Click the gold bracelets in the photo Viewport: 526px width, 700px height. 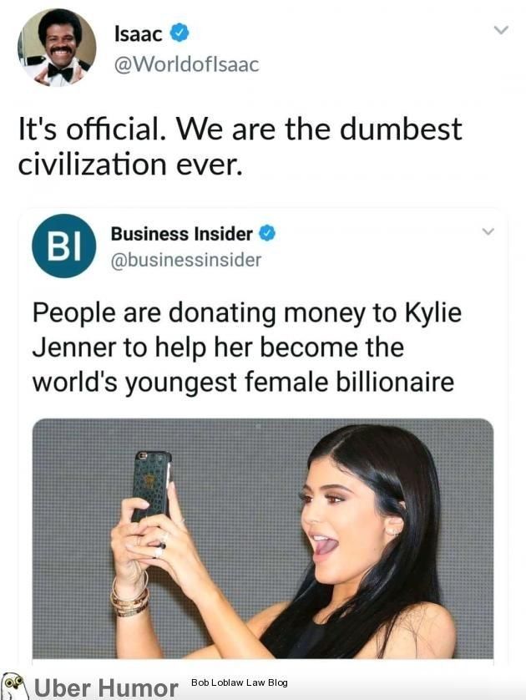click(x=129, y=596)
